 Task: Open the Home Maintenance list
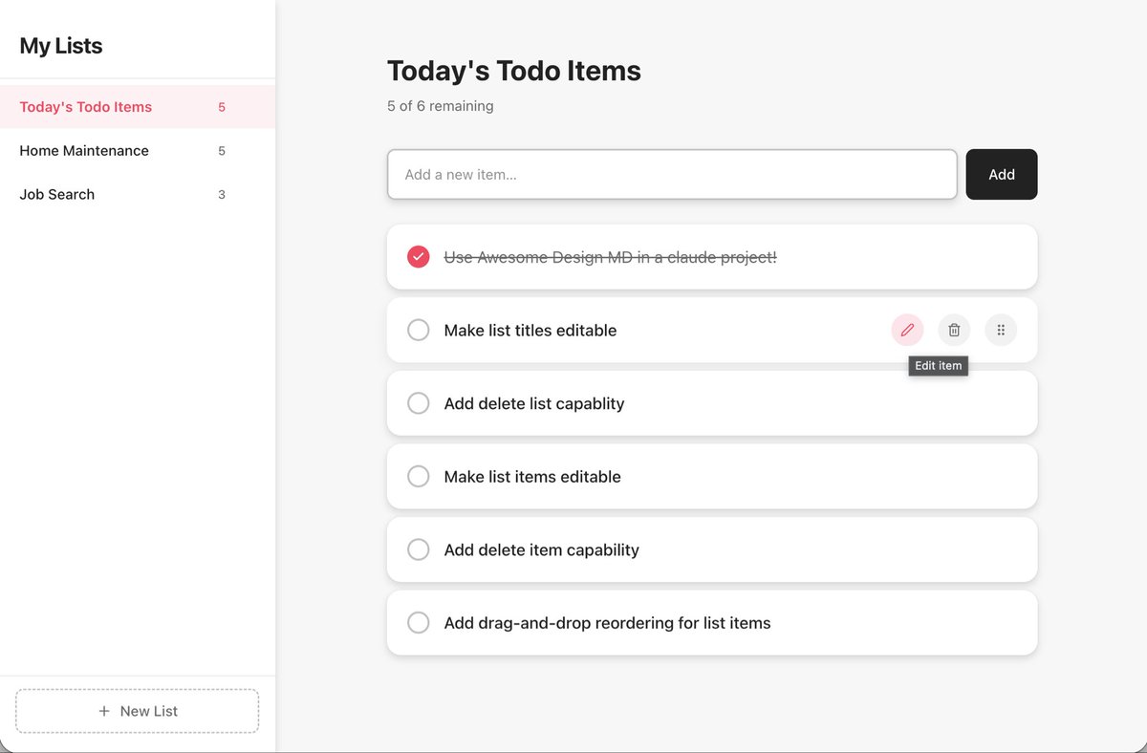click(138, 151)
